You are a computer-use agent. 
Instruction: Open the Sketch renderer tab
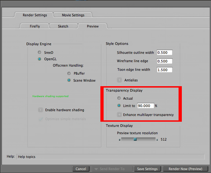[63, 26]
